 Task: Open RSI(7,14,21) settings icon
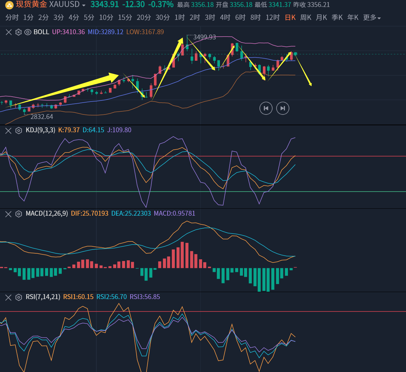pos(19,297)
